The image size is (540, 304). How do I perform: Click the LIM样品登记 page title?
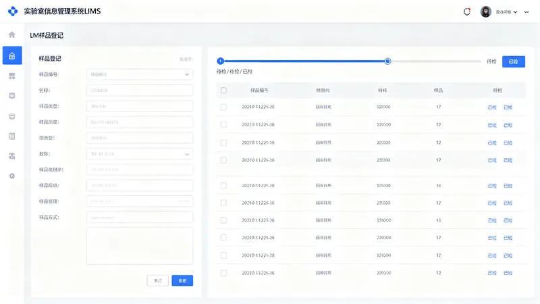point(47,36)
